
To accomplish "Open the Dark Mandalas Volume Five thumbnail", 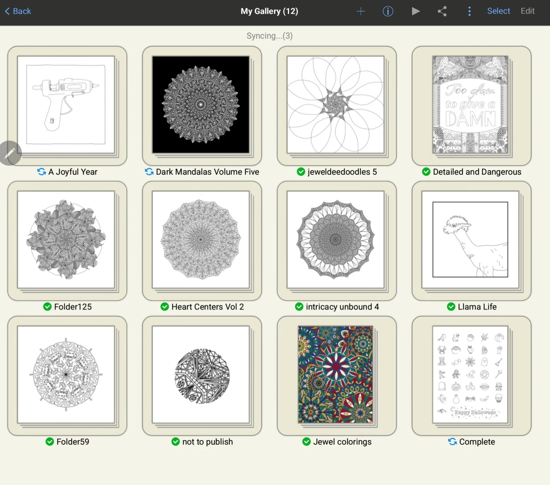I will coord(202,106).
